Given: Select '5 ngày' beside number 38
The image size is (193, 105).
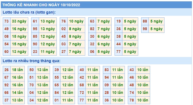Looking at the screenshot, I should coord(130,37).
